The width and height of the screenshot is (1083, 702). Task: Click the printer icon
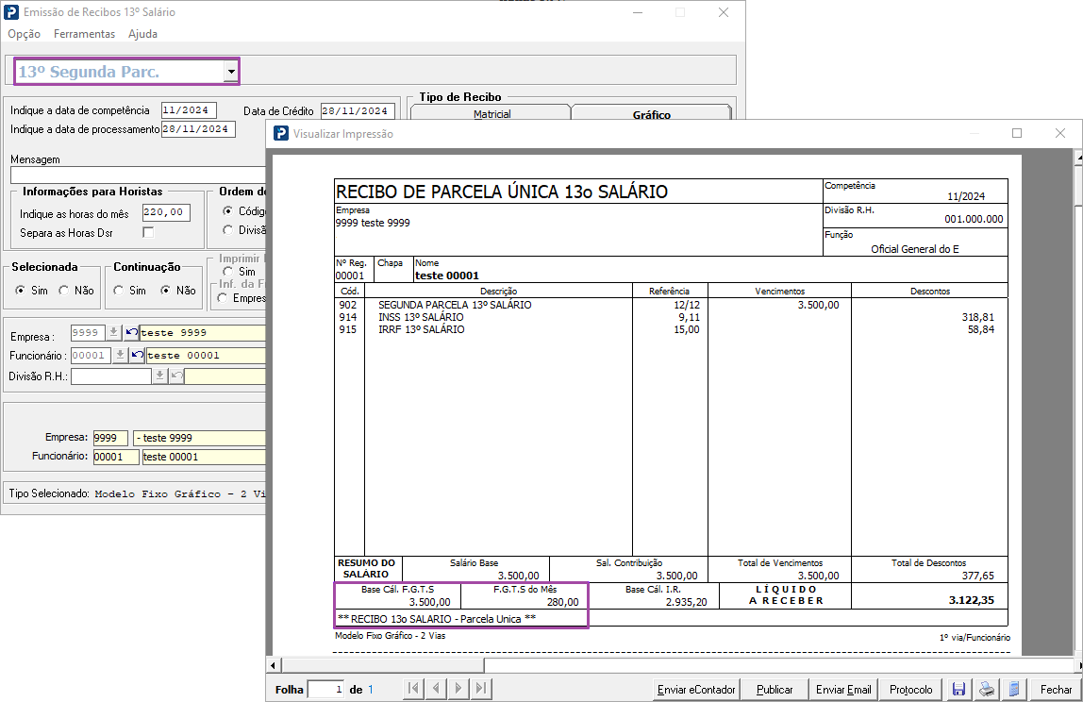[987, 689]
